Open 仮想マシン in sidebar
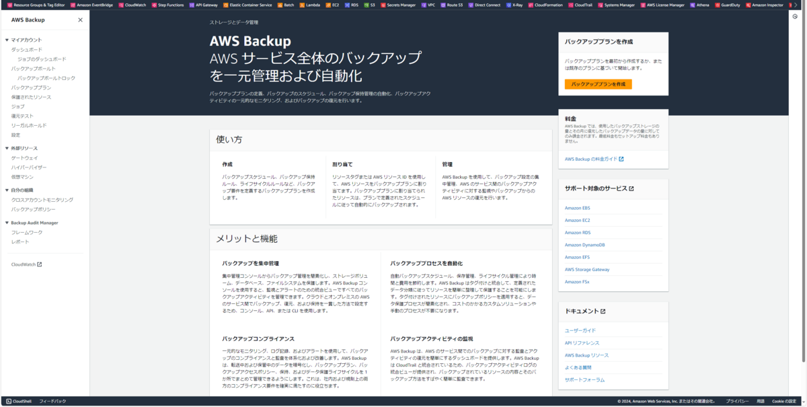 click(22, 177)
